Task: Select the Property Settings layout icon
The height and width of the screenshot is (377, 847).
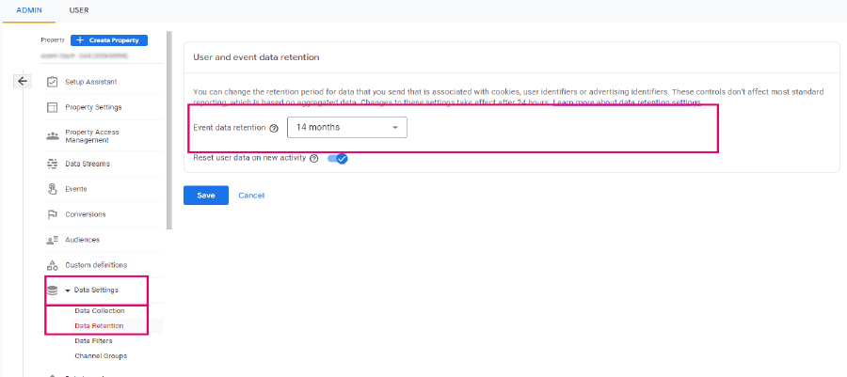Action: click(53, 107)
